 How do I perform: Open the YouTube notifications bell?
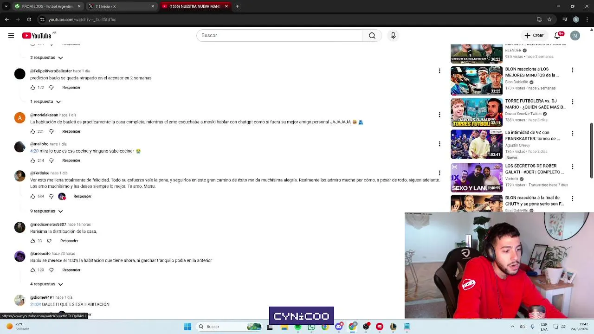[x=558, y=36]
